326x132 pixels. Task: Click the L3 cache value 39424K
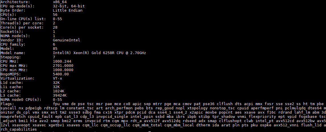pyautogui.click(x=60, y=95)
